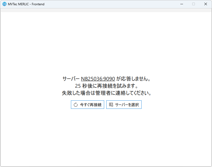
Task: Open the サーバーを選択 dialog button
Action: coord(124,105)
